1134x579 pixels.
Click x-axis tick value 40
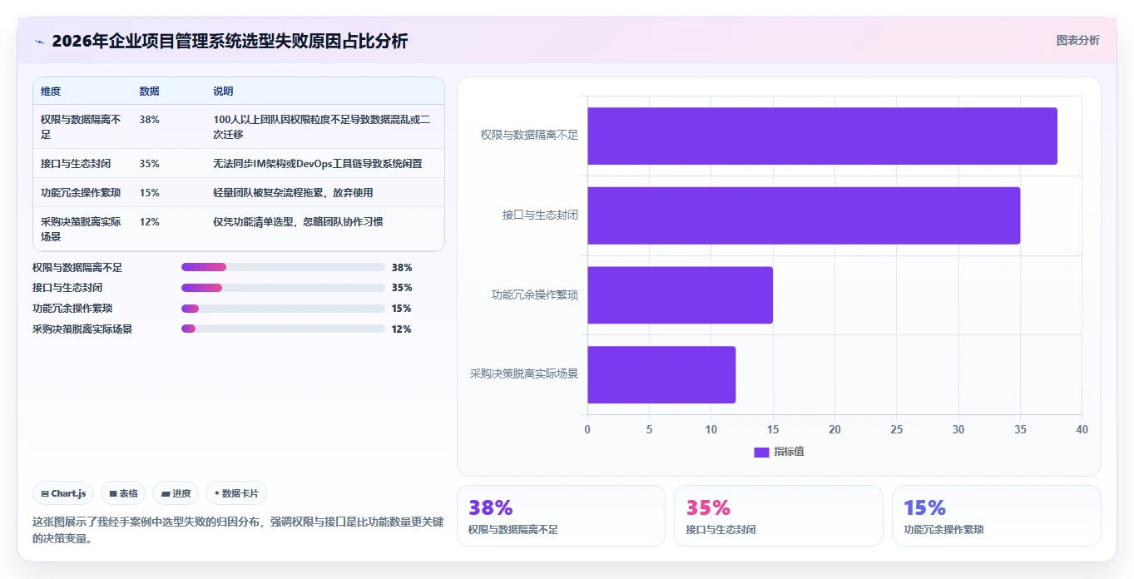[1082, 429]
